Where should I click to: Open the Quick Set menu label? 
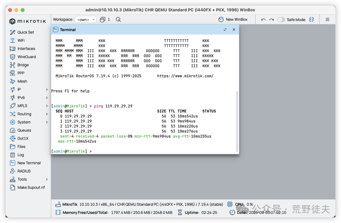26,32
